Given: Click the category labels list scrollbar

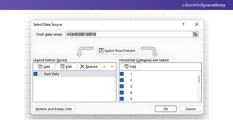Looking at the screenshot, I should (199, 79).
